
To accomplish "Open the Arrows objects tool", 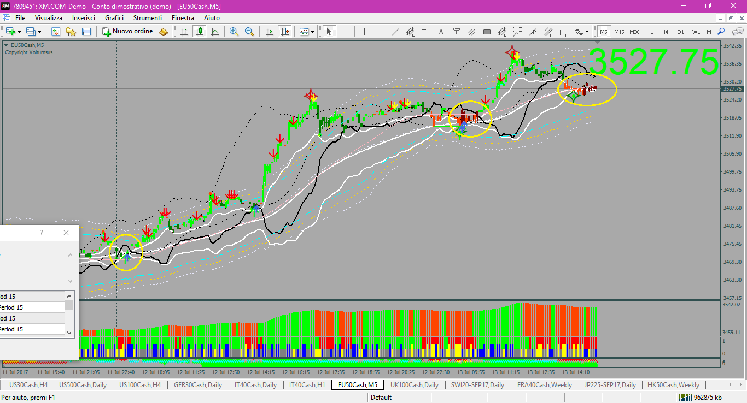I will click(x=579, y=32).
